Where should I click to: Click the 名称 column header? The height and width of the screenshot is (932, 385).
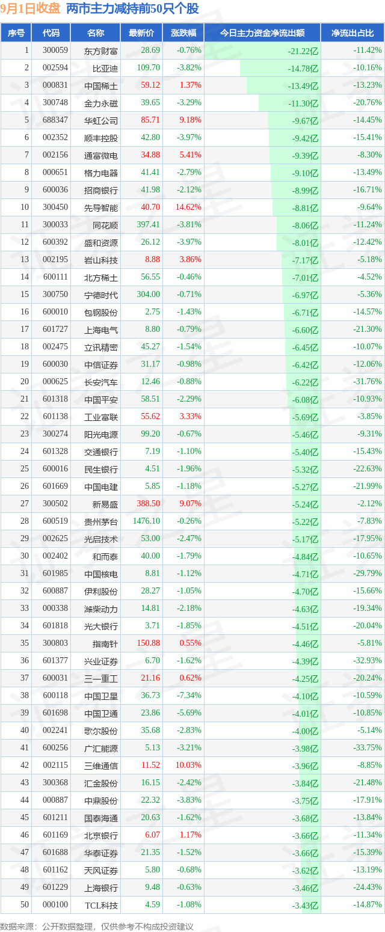click(95, 33)
